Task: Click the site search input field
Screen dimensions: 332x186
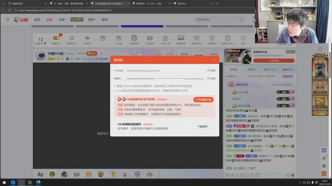Action: click(216, 19)
